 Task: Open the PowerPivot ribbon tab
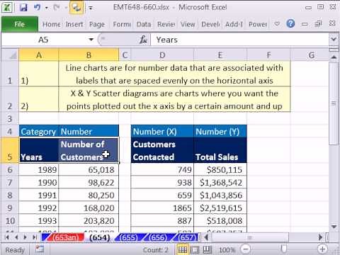[x=258, y=24]
